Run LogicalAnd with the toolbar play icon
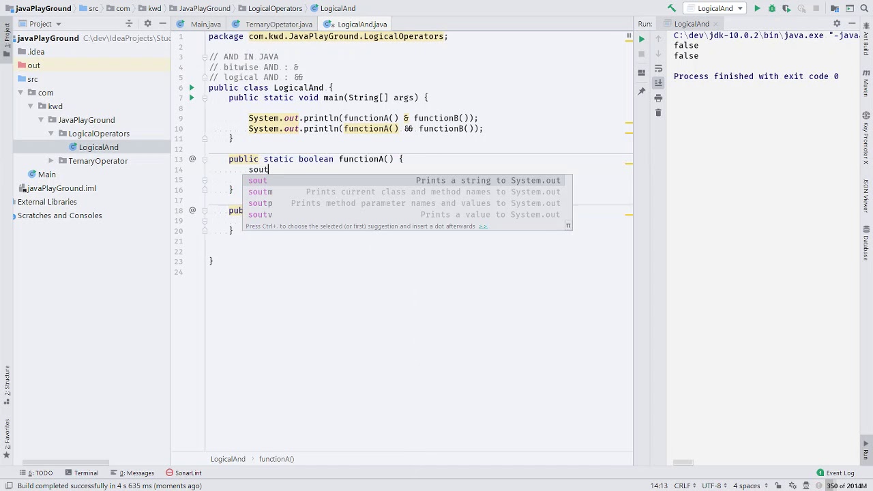The height and width of the screenshot is (491, 873). [x=757, y=8]
